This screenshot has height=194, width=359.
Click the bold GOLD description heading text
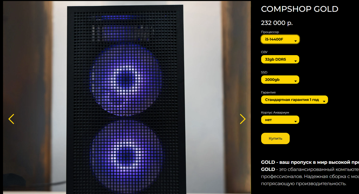click(310, 162)
